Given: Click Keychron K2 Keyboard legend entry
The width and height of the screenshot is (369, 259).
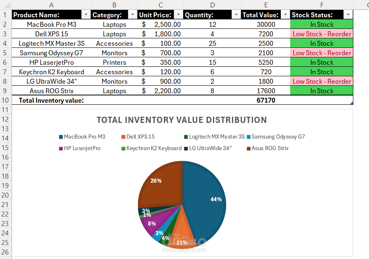Looking at the screenshot, I should [151, 148].
